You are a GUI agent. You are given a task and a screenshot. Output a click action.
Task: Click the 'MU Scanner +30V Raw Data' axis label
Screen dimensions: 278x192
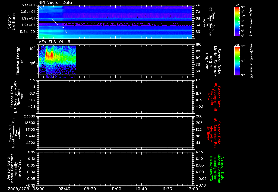click(x=17, y=97)
